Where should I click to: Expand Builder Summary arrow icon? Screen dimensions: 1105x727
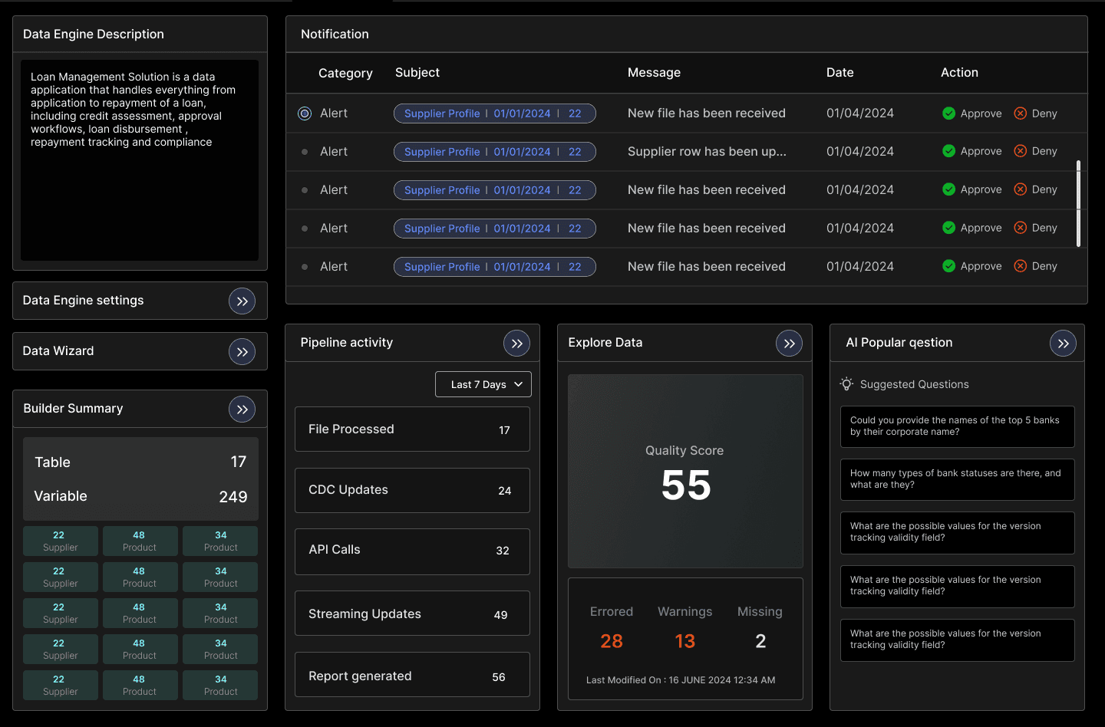click(242, 410)
